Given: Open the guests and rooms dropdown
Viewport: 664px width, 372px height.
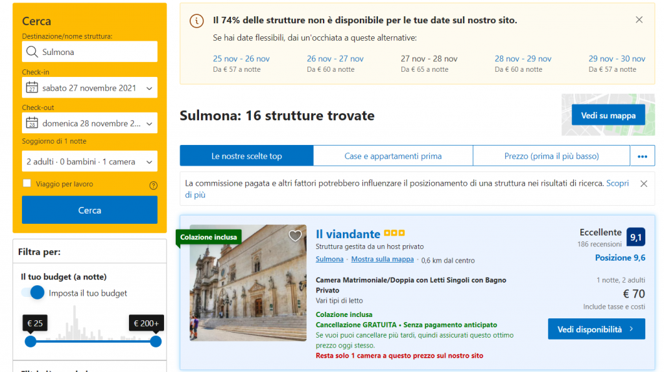Looking at the screenshot, I should (89, 162).
